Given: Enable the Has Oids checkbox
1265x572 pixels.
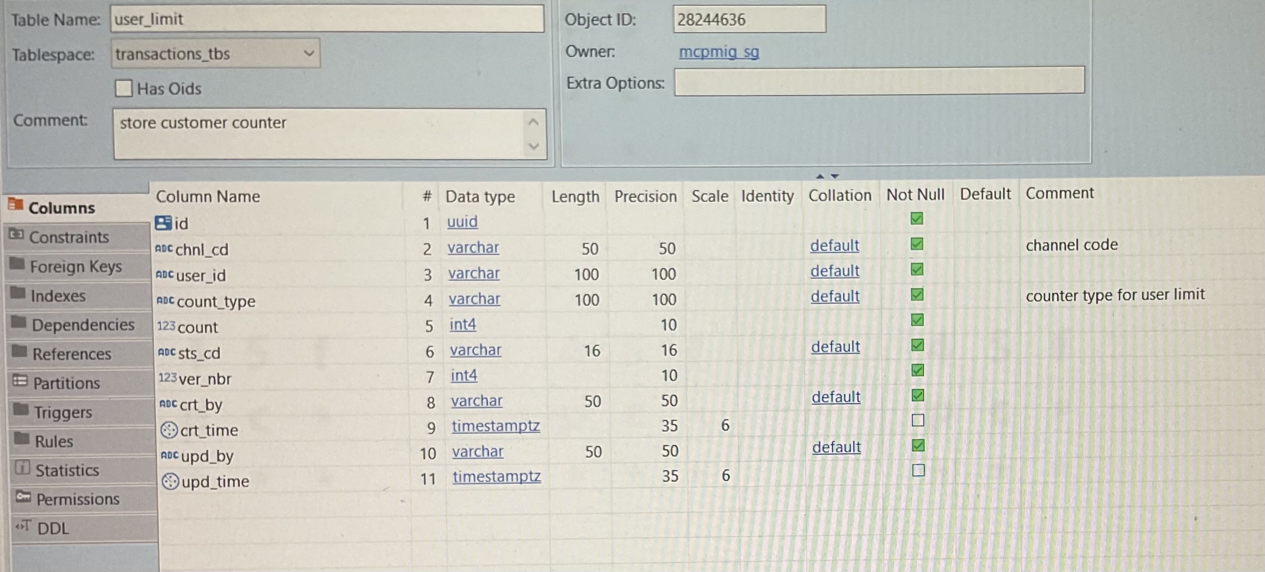Looking at the screenshot, I should 124,88.
